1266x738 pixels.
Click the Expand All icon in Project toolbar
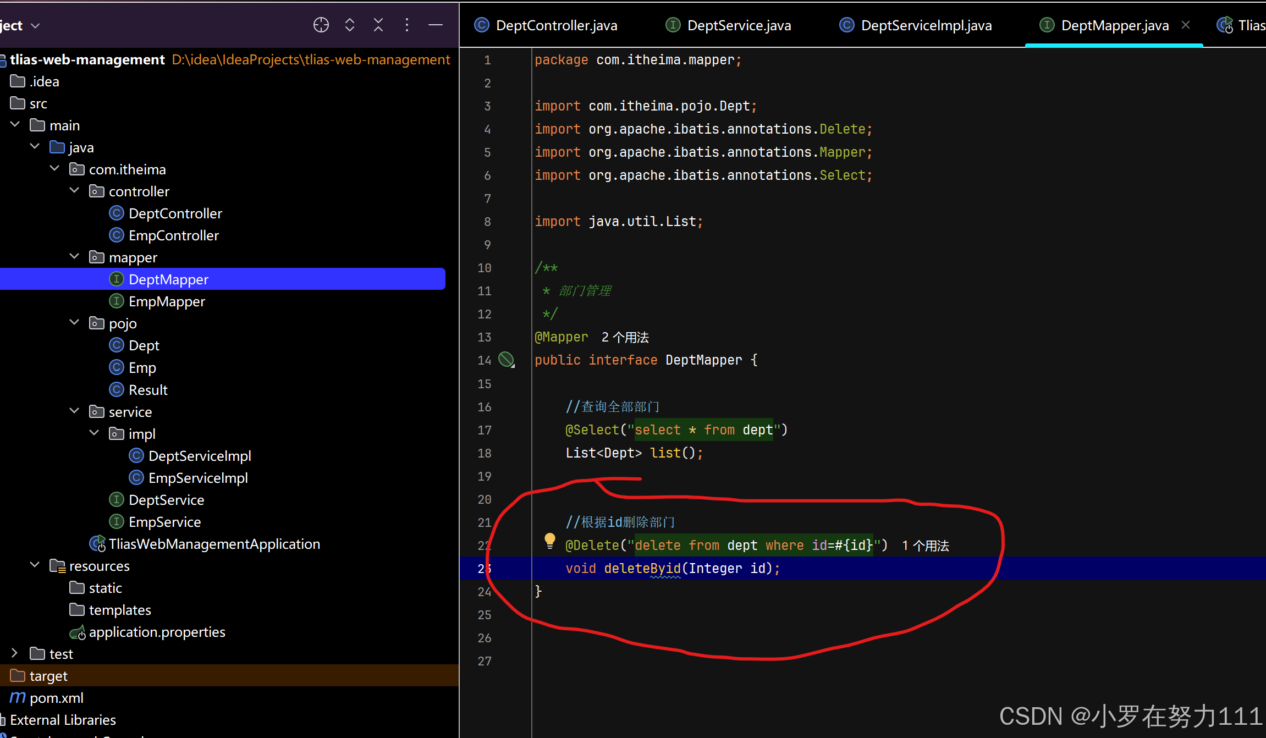tap(350, 25)
